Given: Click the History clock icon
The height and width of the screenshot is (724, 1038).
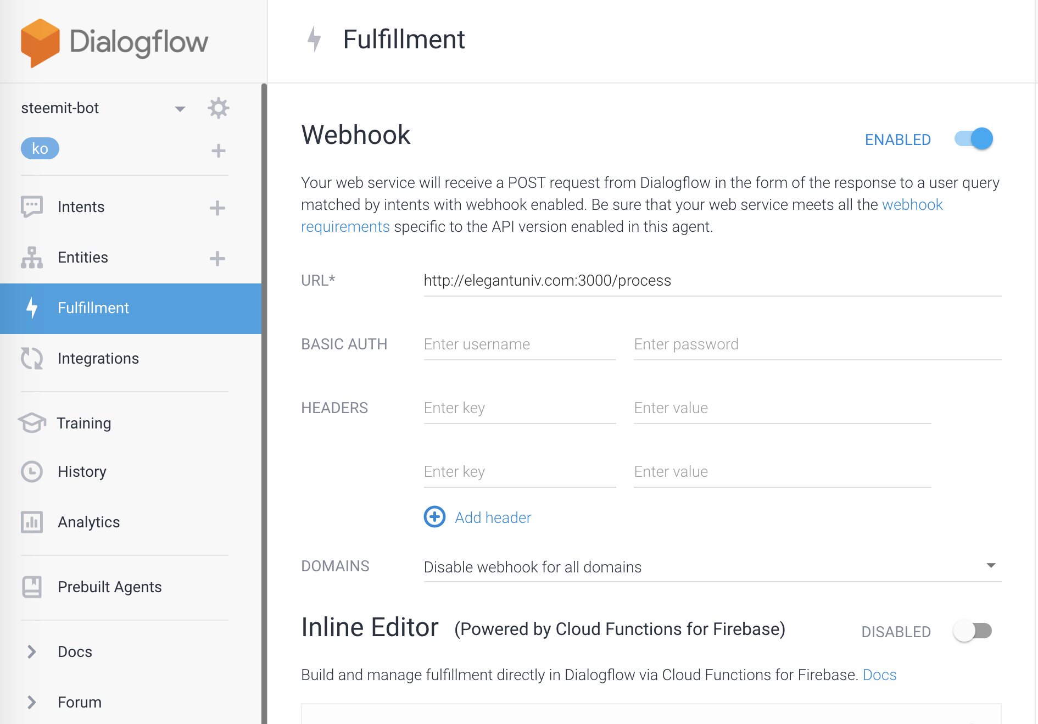Looking at the screenshot, I should coord(32,471).
